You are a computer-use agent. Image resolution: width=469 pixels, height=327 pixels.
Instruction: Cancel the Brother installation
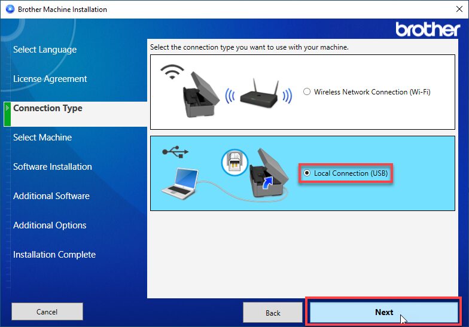tap(47, 311)
